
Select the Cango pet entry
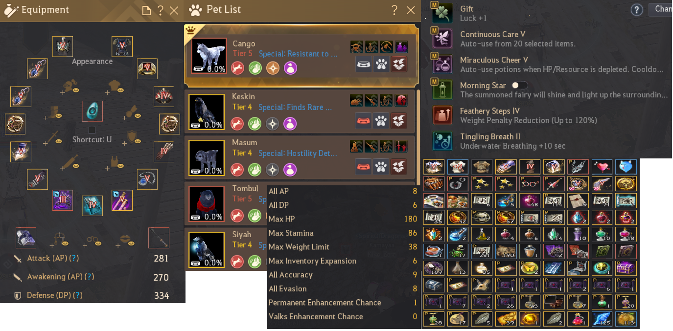click(x=302, y=56)
